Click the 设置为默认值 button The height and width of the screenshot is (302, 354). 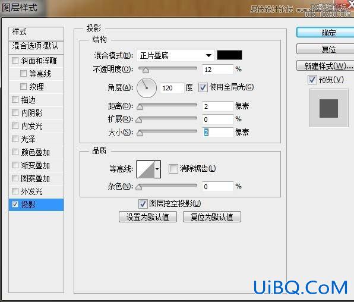point(148,217)
